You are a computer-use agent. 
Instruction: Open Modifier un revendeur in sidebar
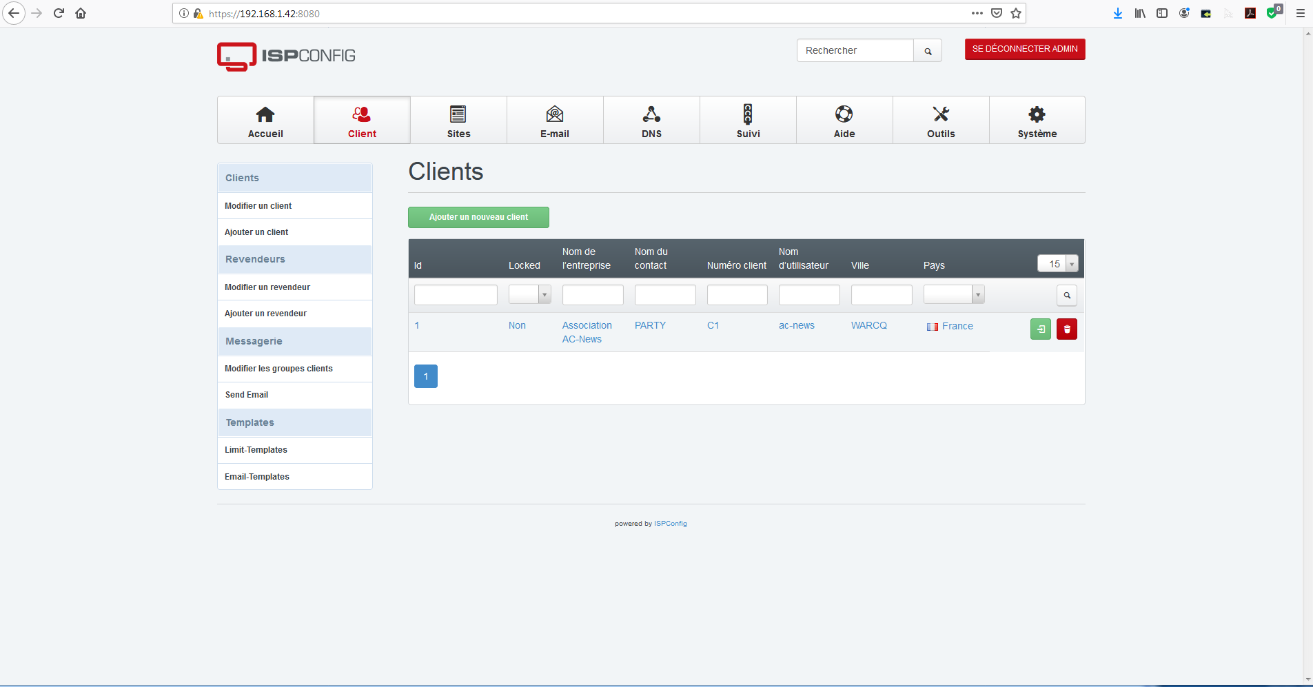[x=295, y=287]
